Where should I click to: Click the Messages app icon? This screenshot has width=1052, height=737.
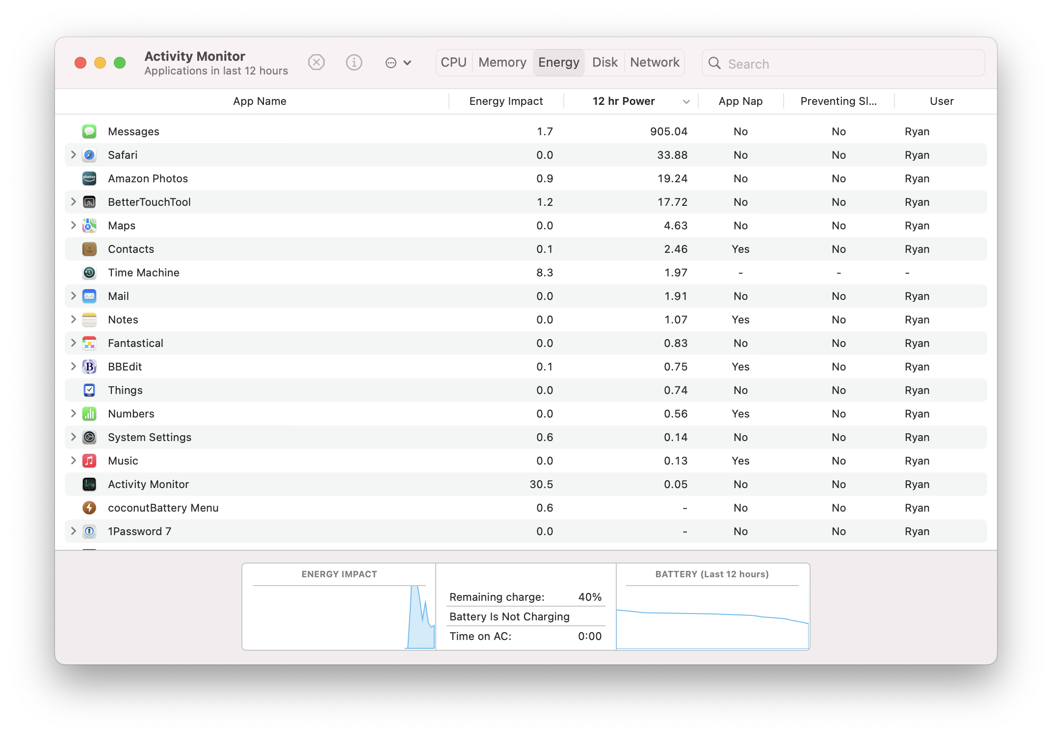pyautogui.click(x=89, y=131)
